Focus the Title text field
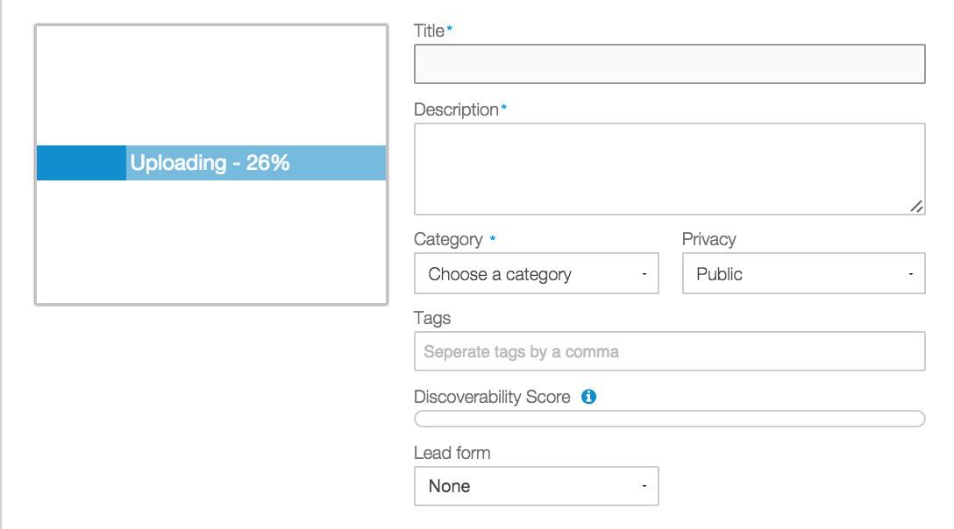The height and width of the screenshot is (529, 954). pos(670,64)
